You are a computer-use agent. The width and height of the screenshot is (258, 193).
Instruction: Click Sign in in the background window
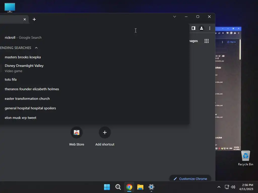(231, 42)
